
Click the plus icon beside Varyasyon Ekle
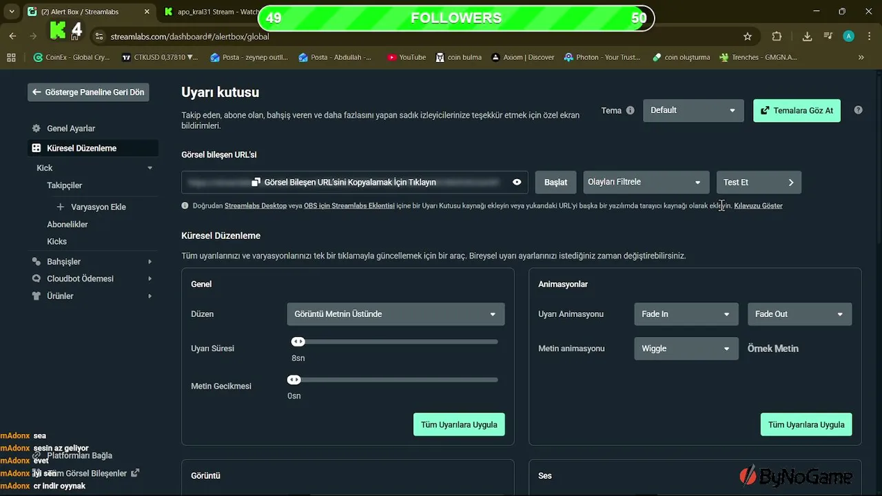(60, 207)
